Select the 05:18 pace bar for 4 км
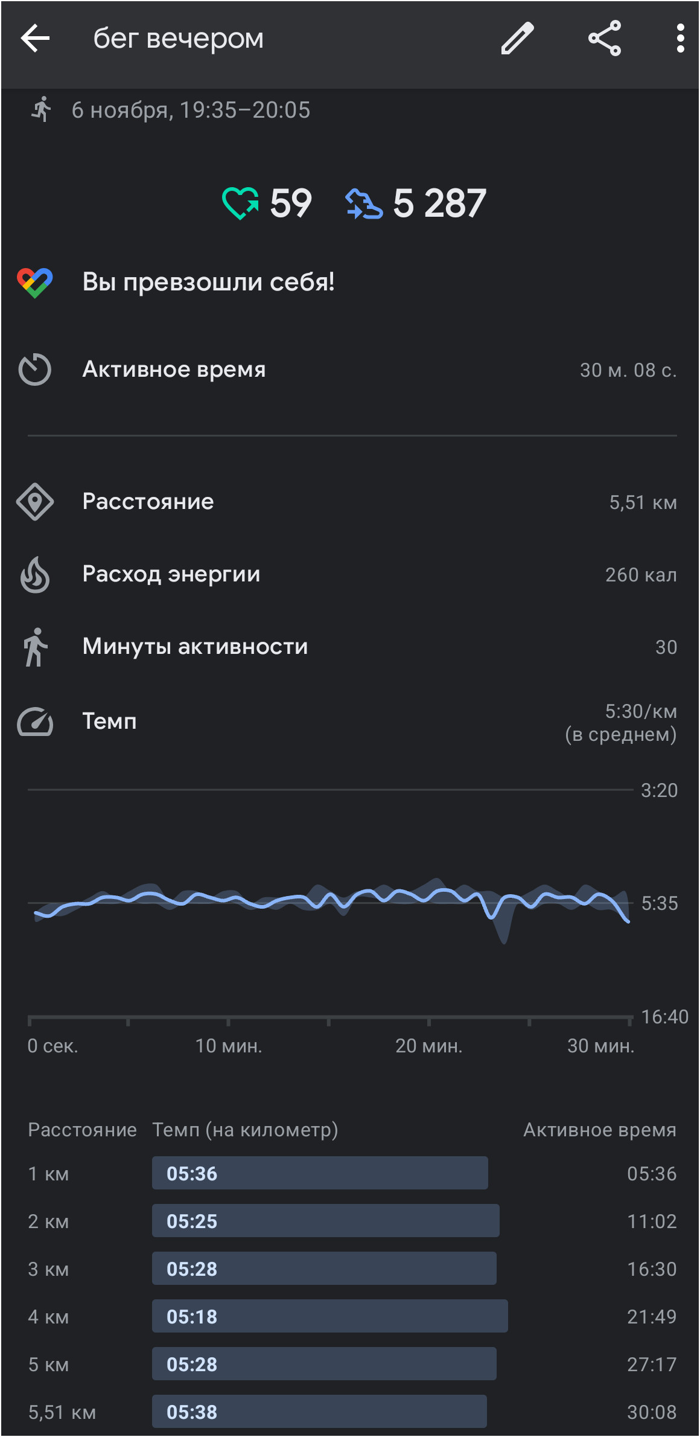700x1437 pixels. 329,1316
